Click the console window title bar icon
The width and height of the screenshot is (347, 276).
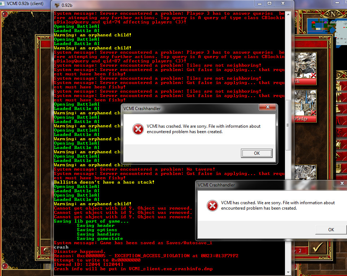(x=57, y=5)
